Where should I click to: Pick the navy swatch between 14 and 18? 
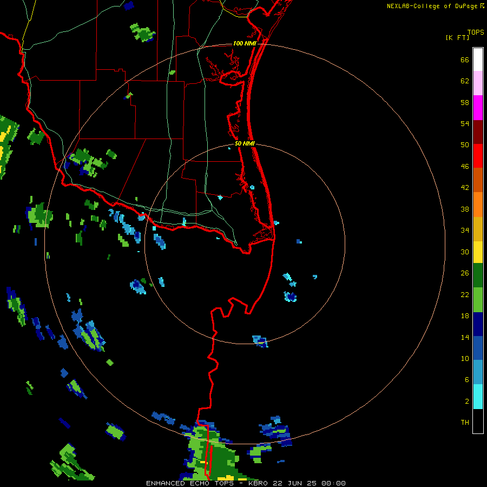[478, 324]
